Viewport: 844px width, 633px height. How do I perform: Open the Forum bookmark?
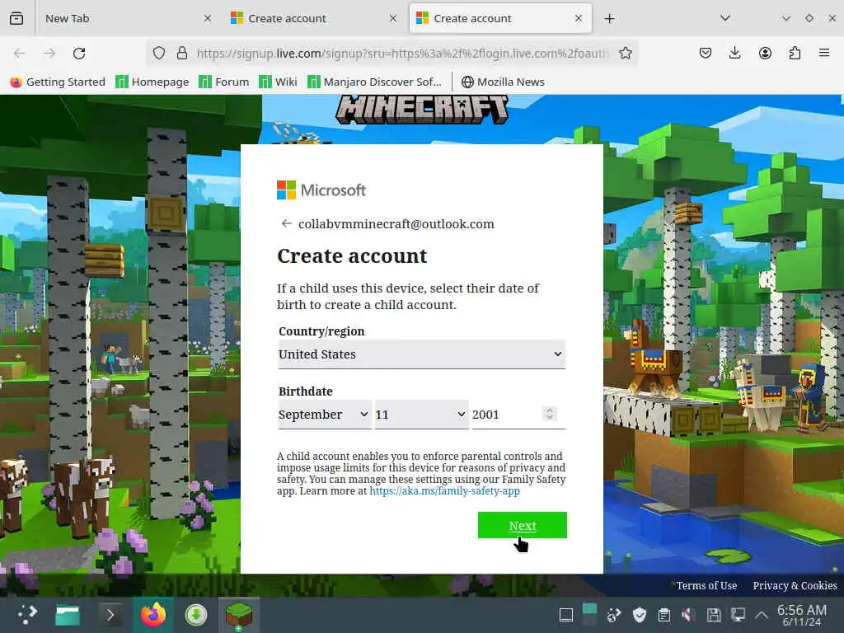(224, 82)
